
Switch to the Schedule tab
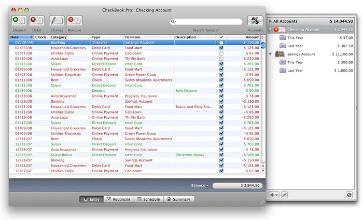tap(149, 199)
